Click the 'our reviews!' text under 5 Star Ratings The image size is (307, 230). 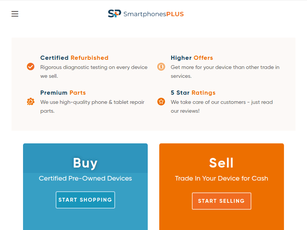click(x=186, y=111)
